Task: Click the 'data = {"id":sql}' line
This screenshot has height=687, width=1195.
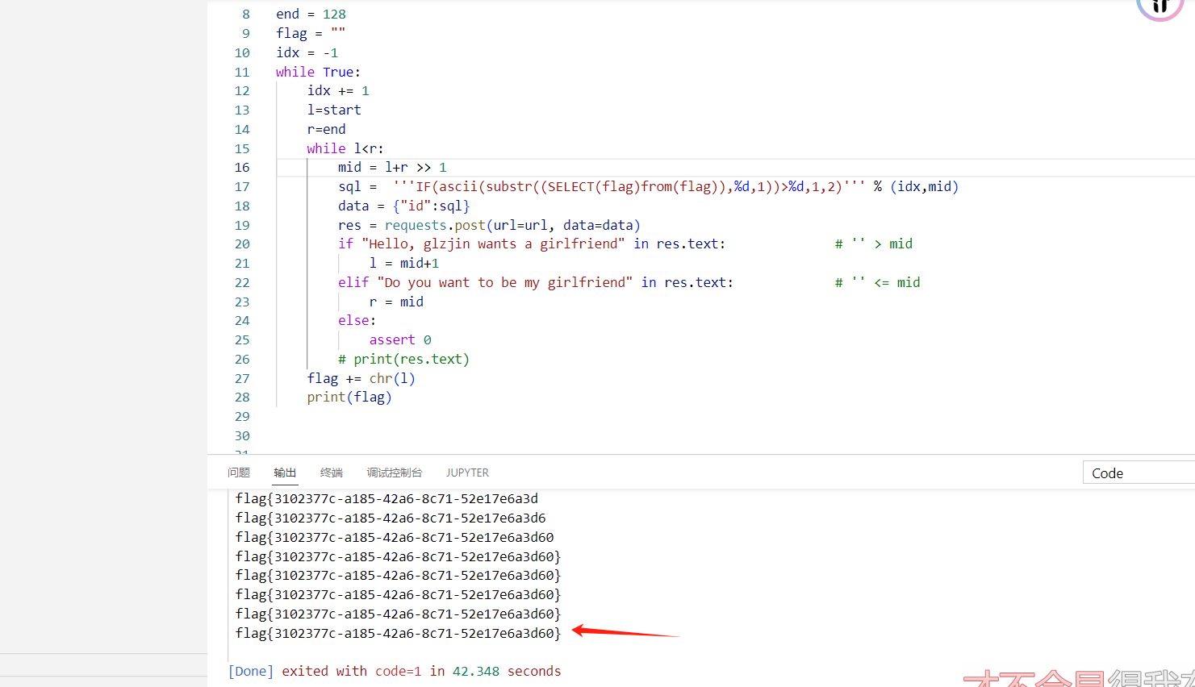Action: click(x=403, y=206)
